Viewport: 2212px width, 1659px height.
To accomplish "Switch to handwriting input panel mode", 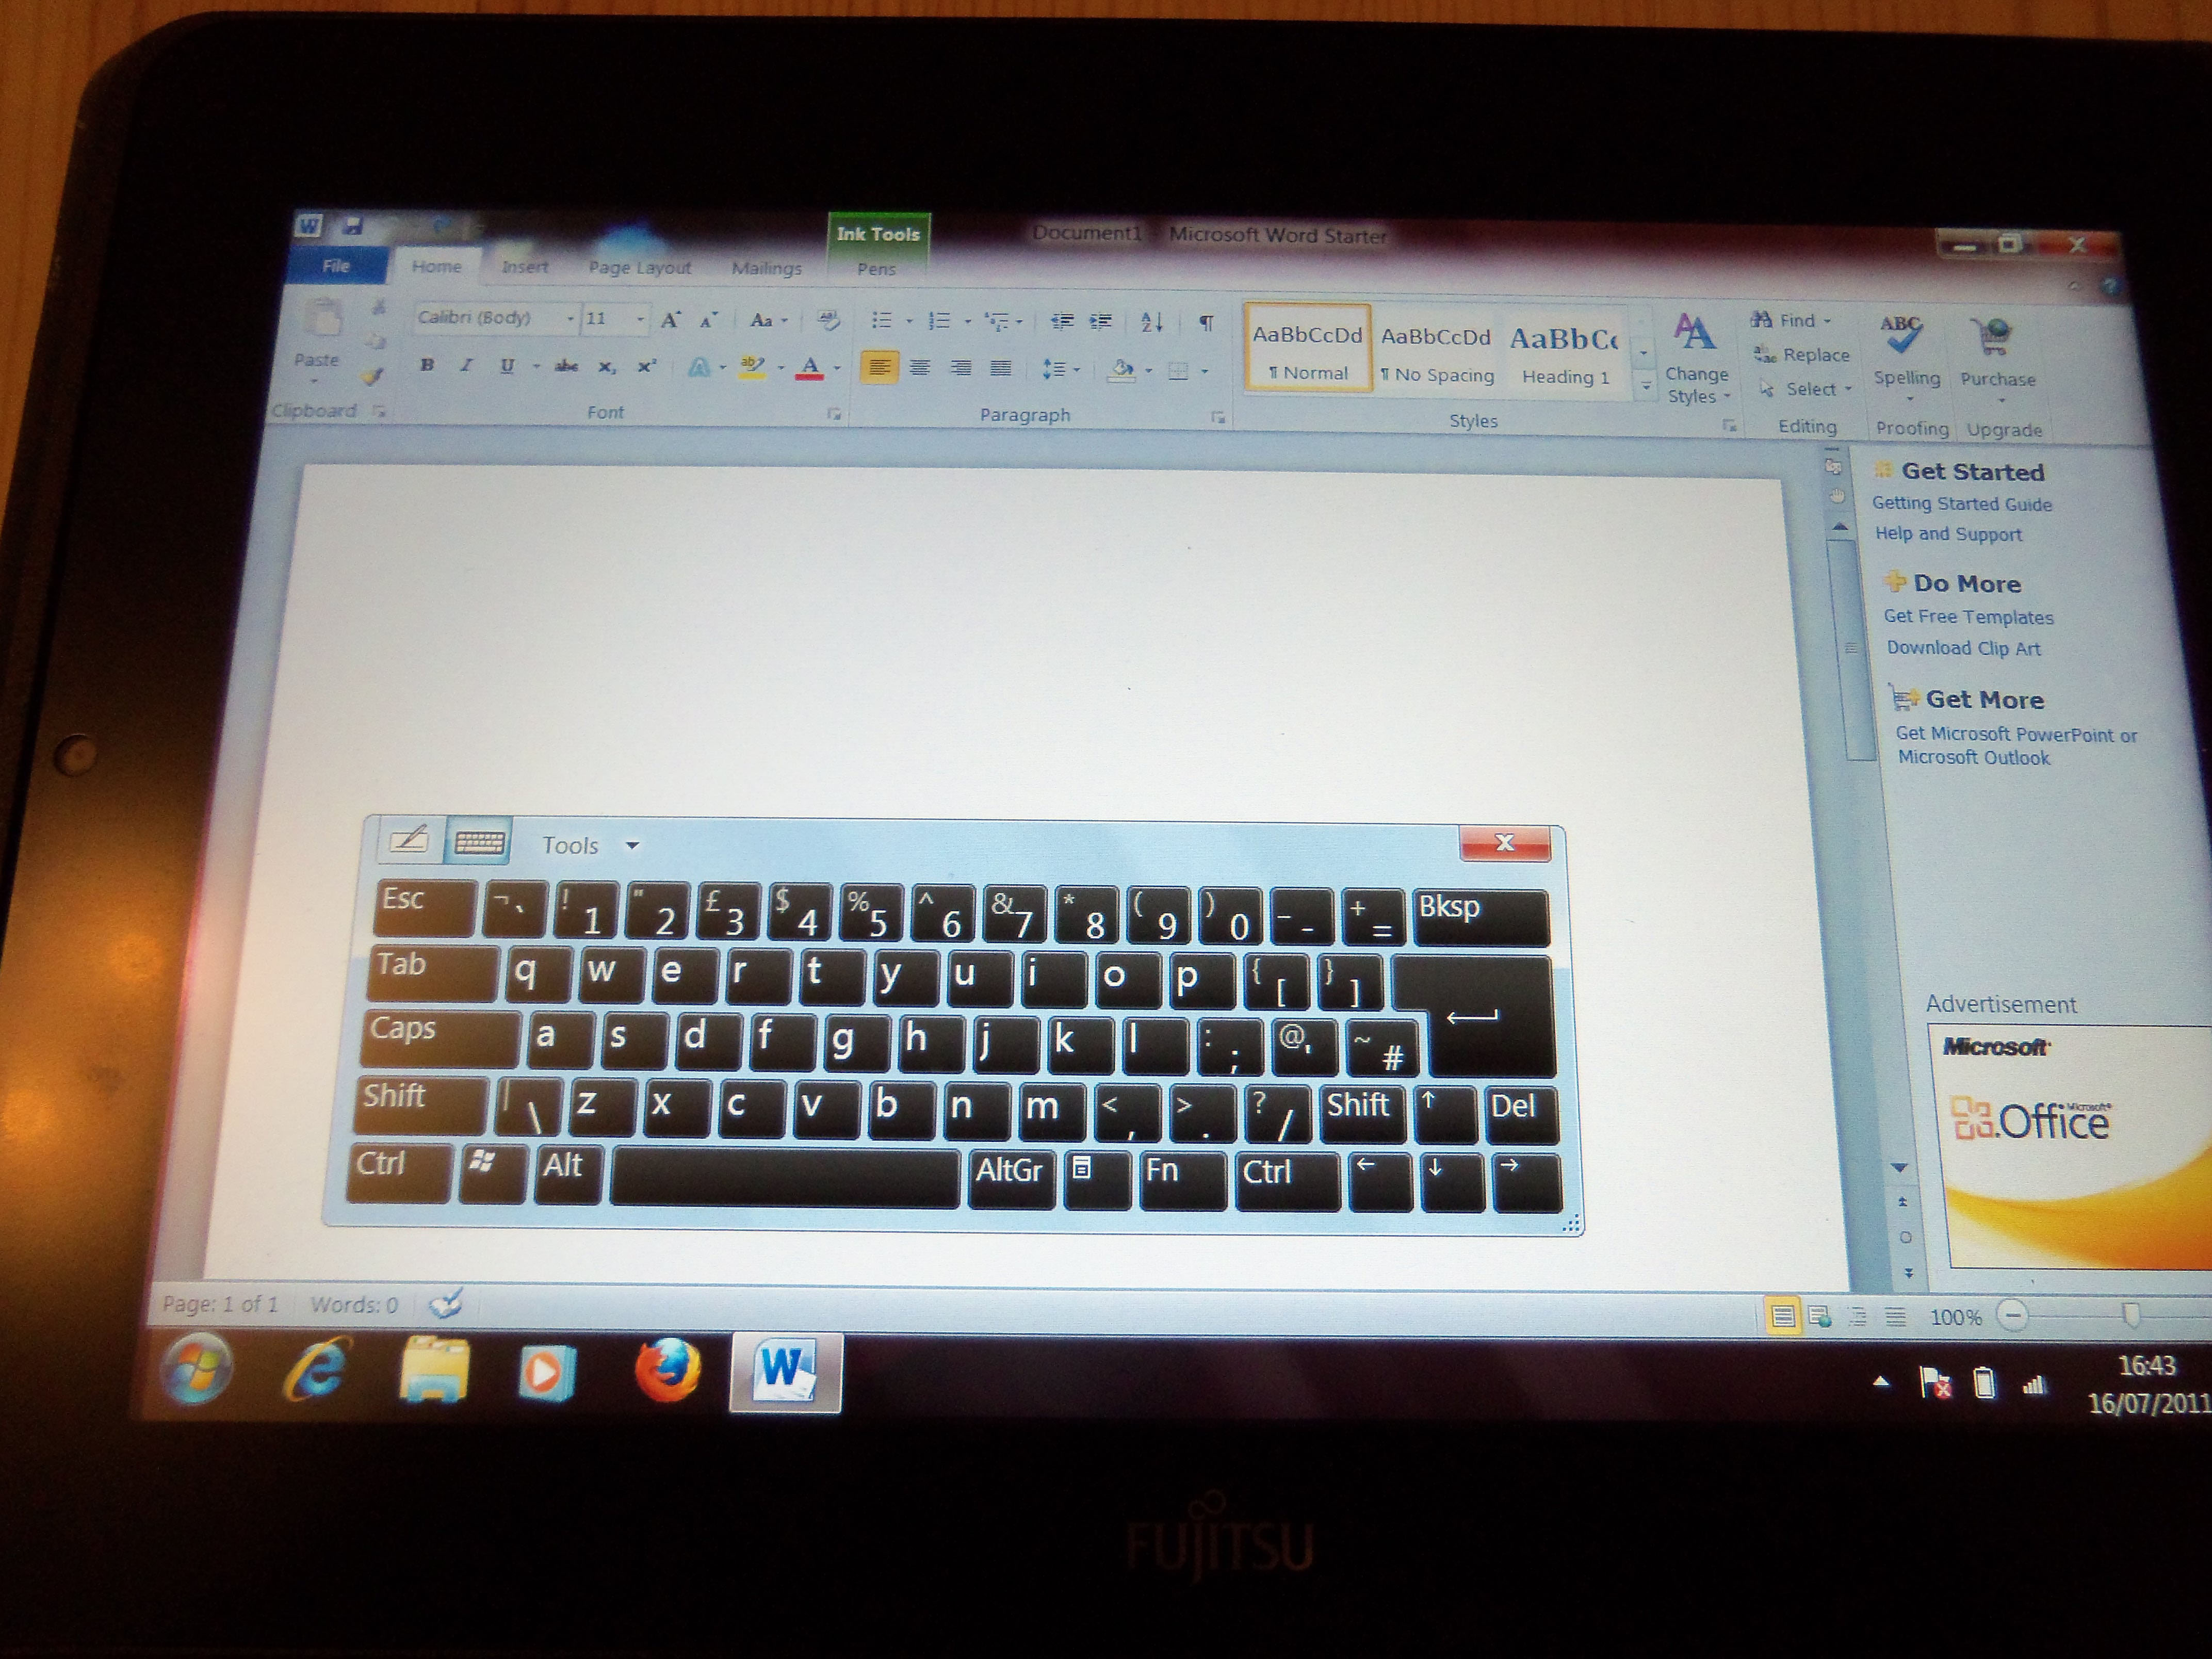I will coord(408,840).
